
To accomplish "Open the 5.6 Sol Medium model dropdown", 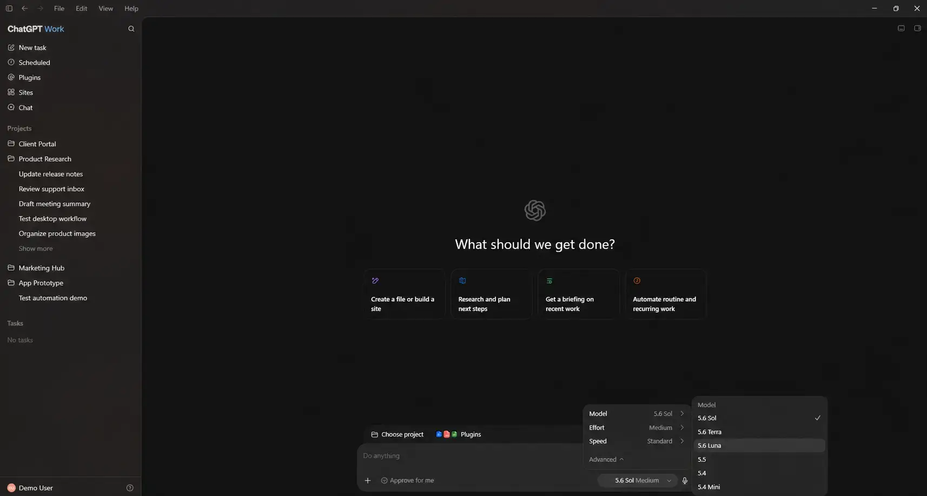I will click(637, 480).
